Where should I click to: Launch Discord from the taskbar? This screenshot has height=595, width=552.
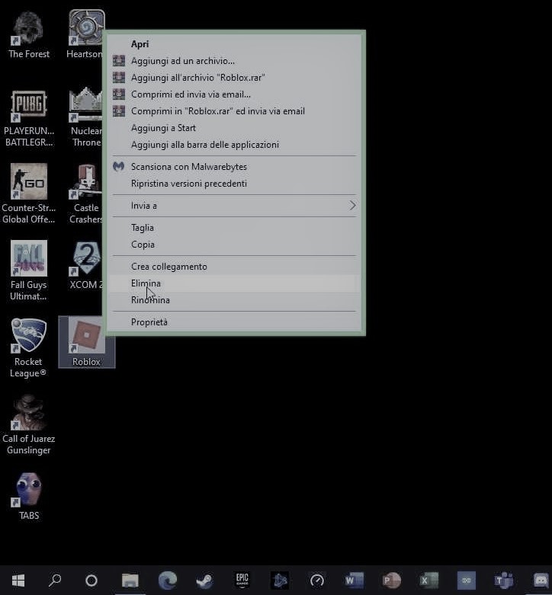pos(541,581)
